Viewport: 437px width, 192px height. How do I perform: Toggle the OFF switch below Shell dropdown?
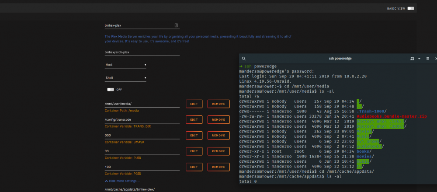pos(111,90)
